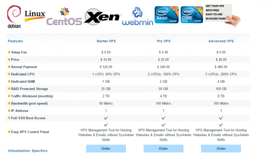
Task: Click the 1 vCPU, 50% CPU cell
Action: click(106, 74)
